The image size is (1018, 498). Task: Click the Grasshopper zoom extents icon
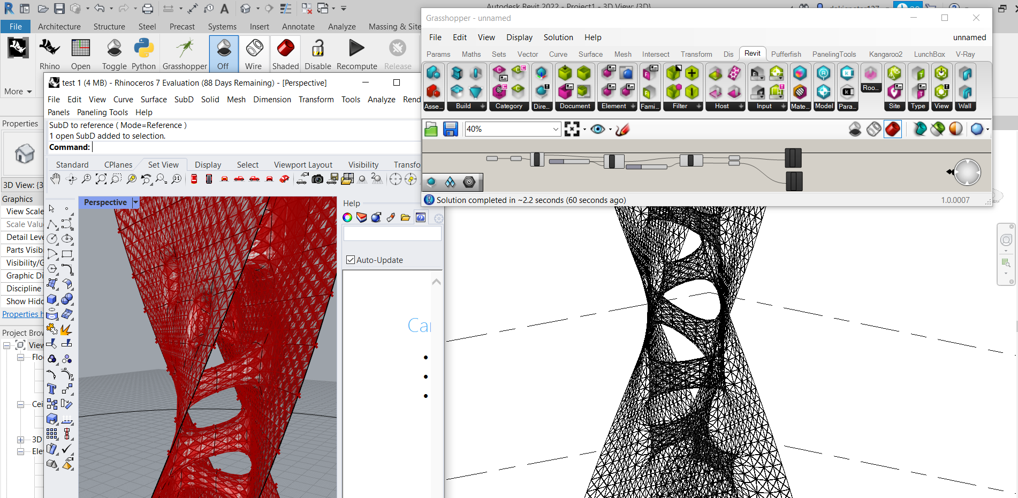pos(572,129)
